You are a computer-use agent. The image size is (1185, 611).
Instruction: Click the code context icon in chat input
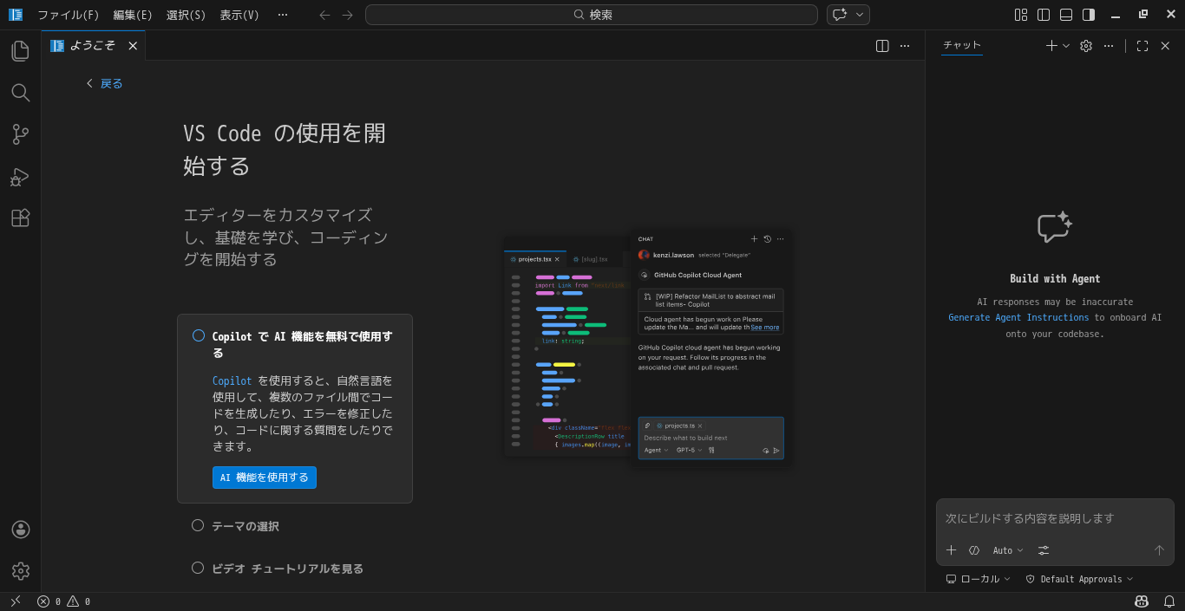[x=974, y=550]
